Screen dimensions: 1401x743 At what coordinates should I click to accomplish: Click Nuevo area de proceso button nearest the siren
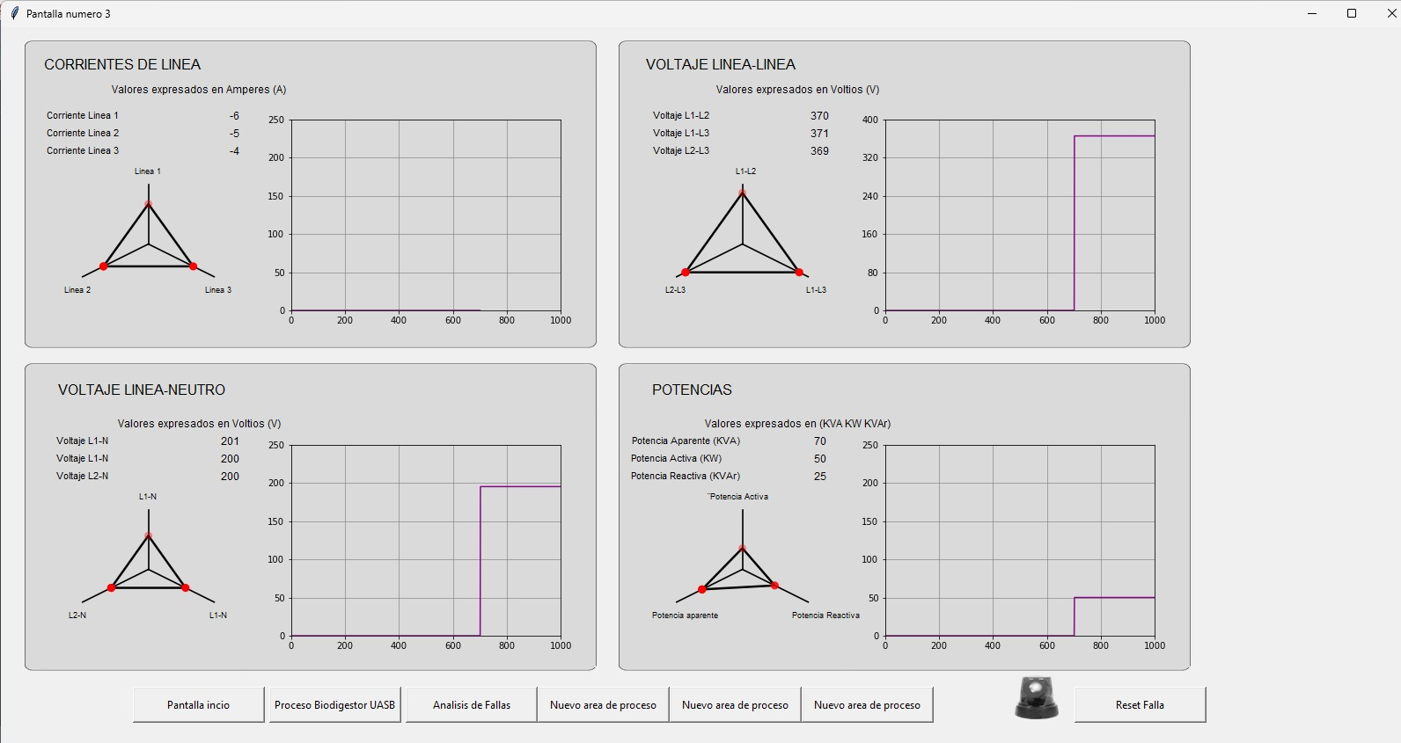coord(867,705)
